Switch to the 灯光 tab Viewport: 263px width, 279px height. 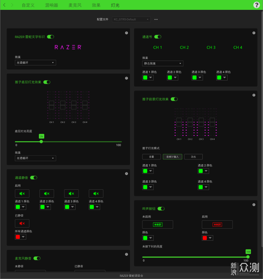115,5
